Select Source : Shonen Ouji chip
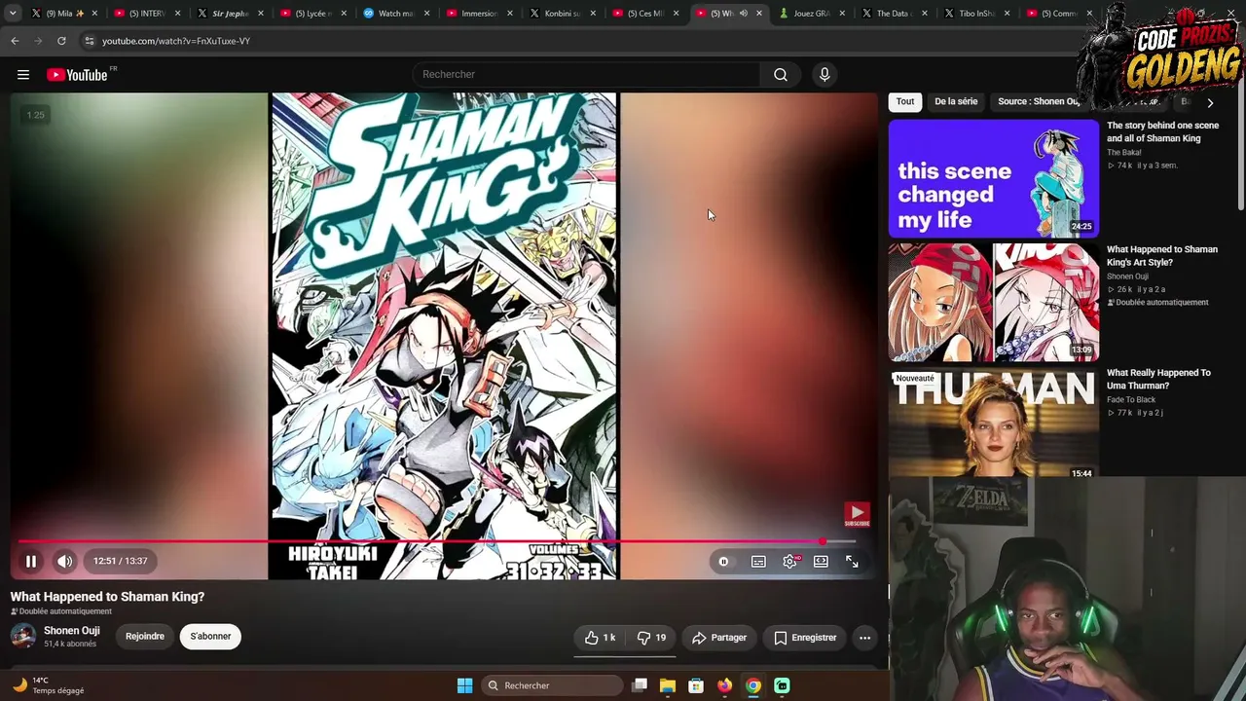The height and width of the screenshot is (701, 1246). point(1038,101)
